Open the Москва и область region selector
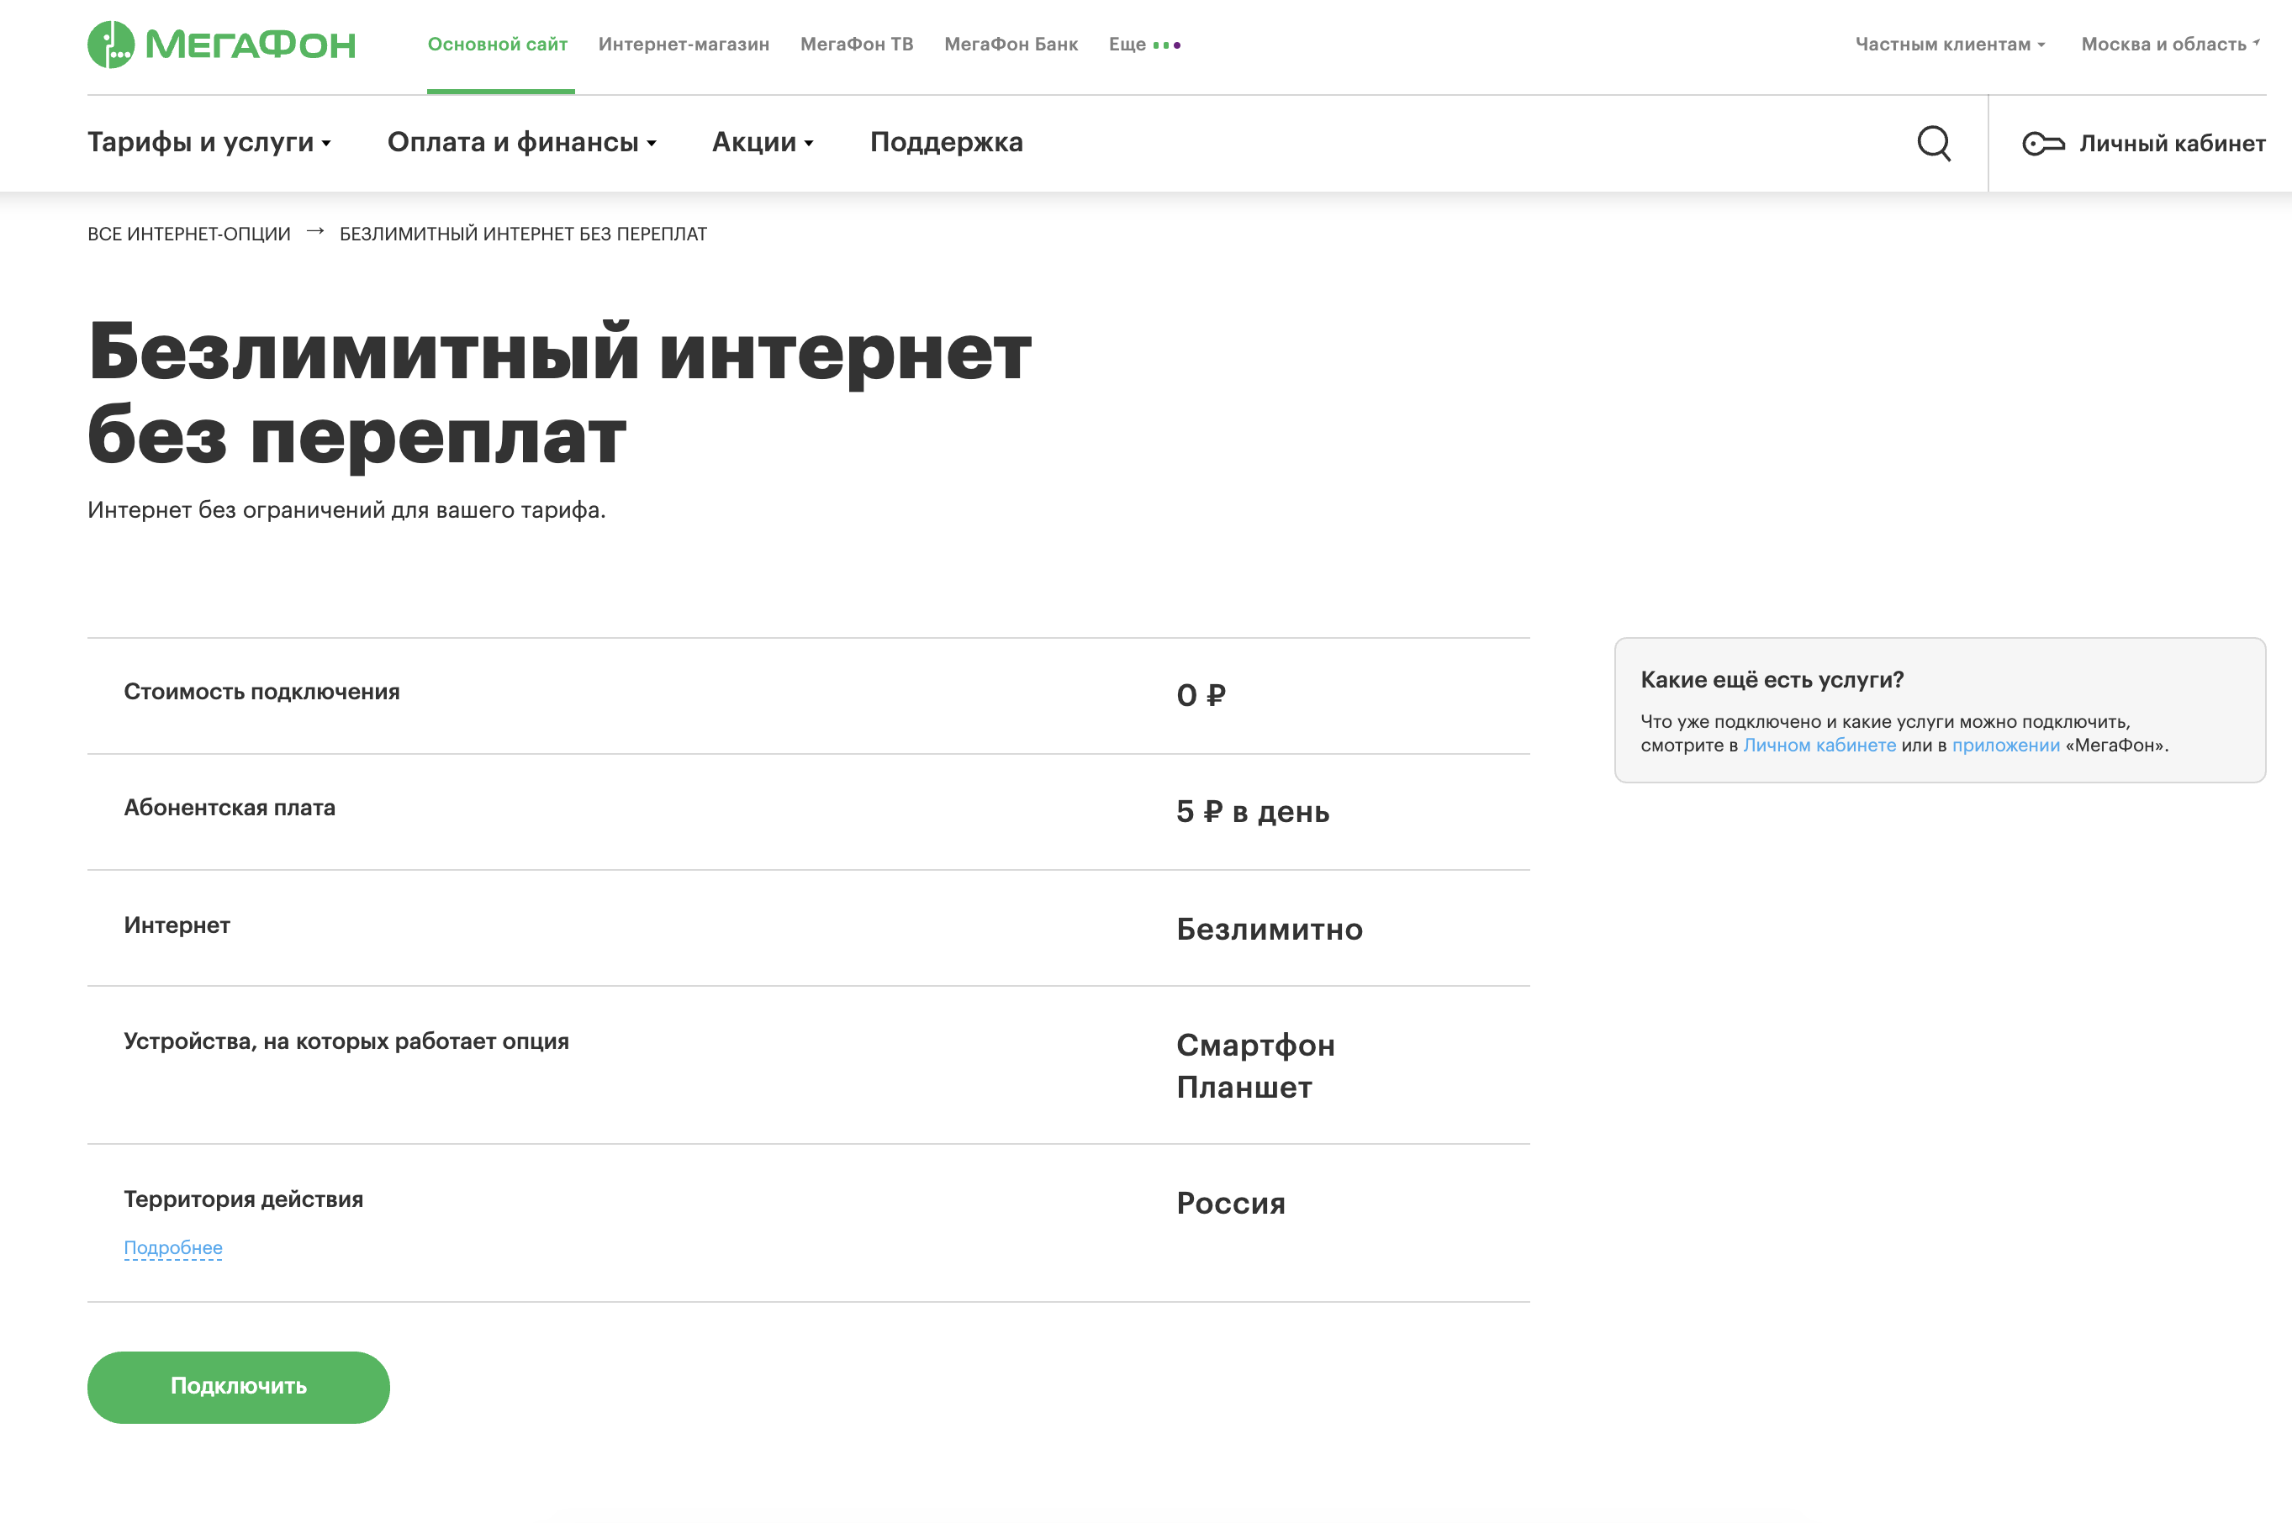 coord(2171,45)
